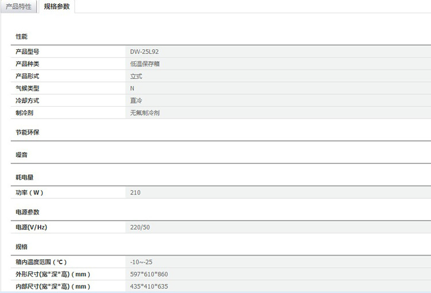Click the 直冷 cooling method value
The width and height of the screenshot is (431, 293).
(x=136, y=100)
